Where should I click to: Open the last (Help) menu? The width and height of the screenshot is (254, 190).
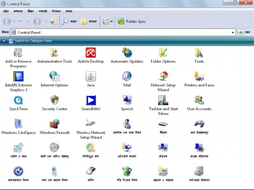pos(69,11)
